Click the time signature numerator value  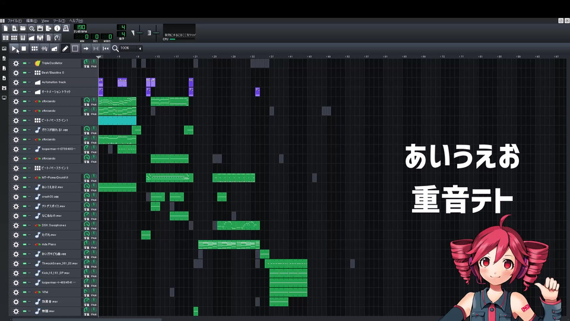pos(121,27)
